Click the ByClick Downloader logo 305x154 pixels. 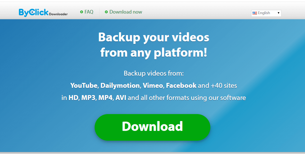pyautogui.click(x=43, y=12)
